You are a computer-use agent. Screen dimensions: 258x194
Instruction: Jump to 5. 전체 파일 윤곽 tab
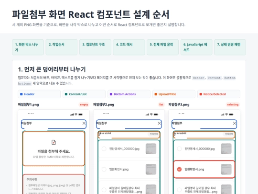[x=163, y=47]
